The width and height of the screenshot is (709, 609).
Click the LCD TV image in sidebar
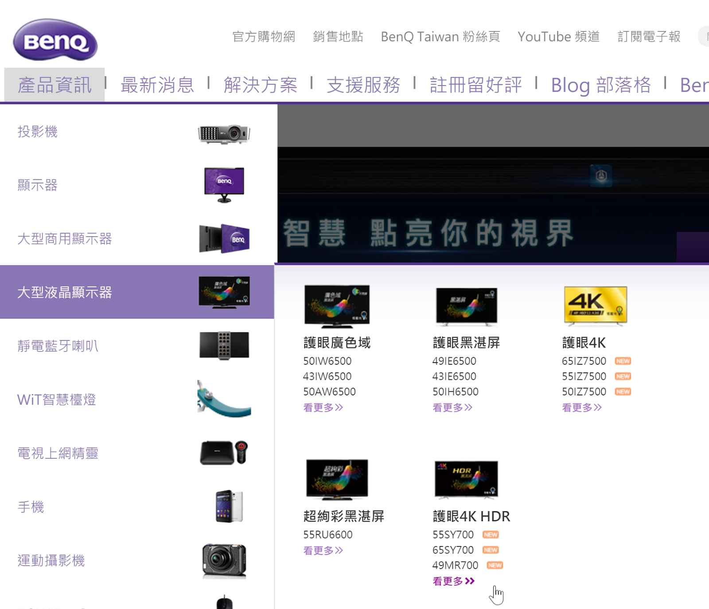[224, 292]
